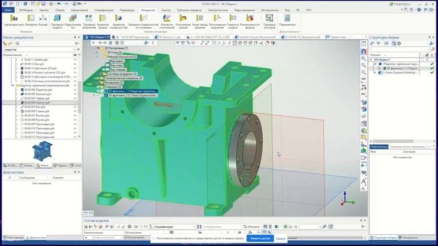Clear the document search with red X
438x246 pixels.
click(79, 49)
